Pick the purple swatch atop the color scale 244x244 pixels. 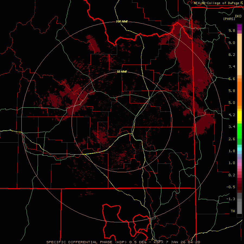tap(239, 27)
